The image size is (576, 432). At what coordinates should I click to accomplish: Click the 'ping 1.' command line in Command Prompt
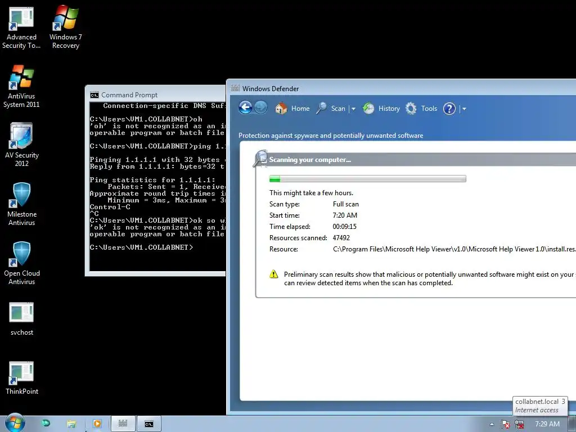(x=157, y=146)
